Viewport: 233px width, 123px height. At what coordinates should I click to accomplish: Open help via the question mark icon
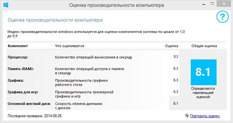pyautogui.click(x=222, y=17)
